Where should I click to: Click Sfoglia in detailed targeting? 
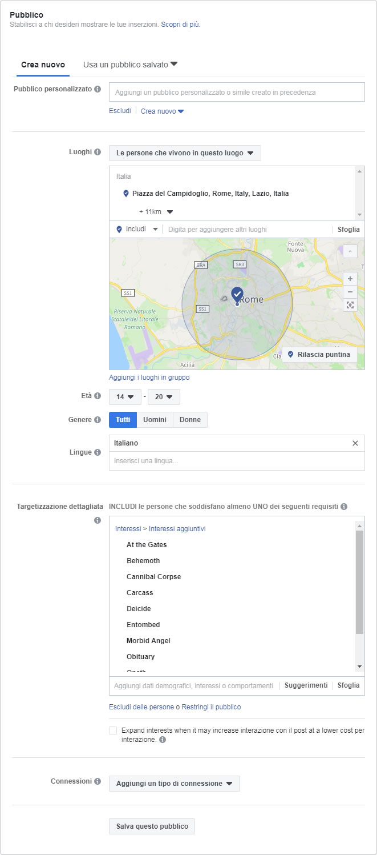pos(348,685)
